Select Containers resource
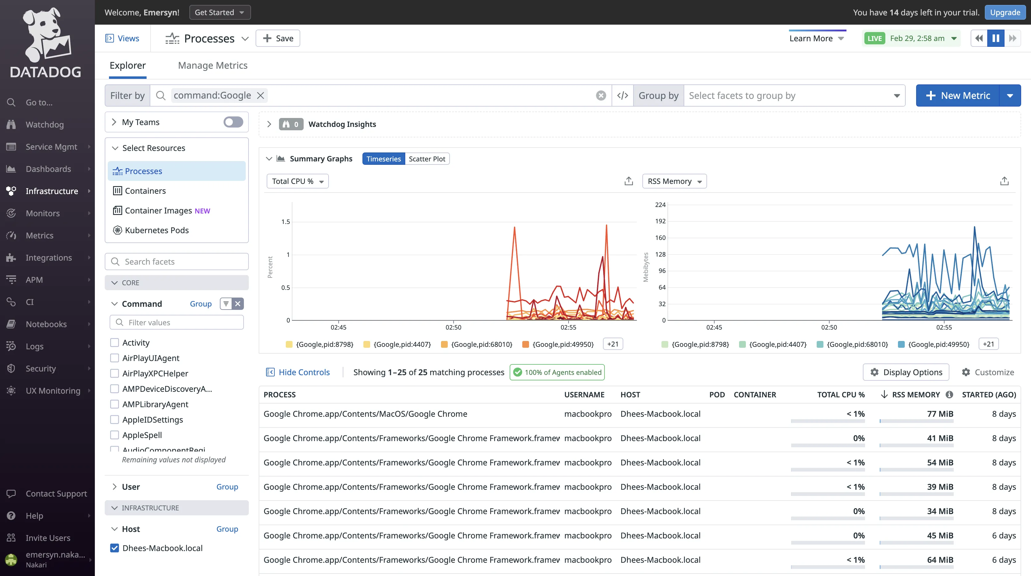This screenshot has height=576, width=1031. point(176,191)
